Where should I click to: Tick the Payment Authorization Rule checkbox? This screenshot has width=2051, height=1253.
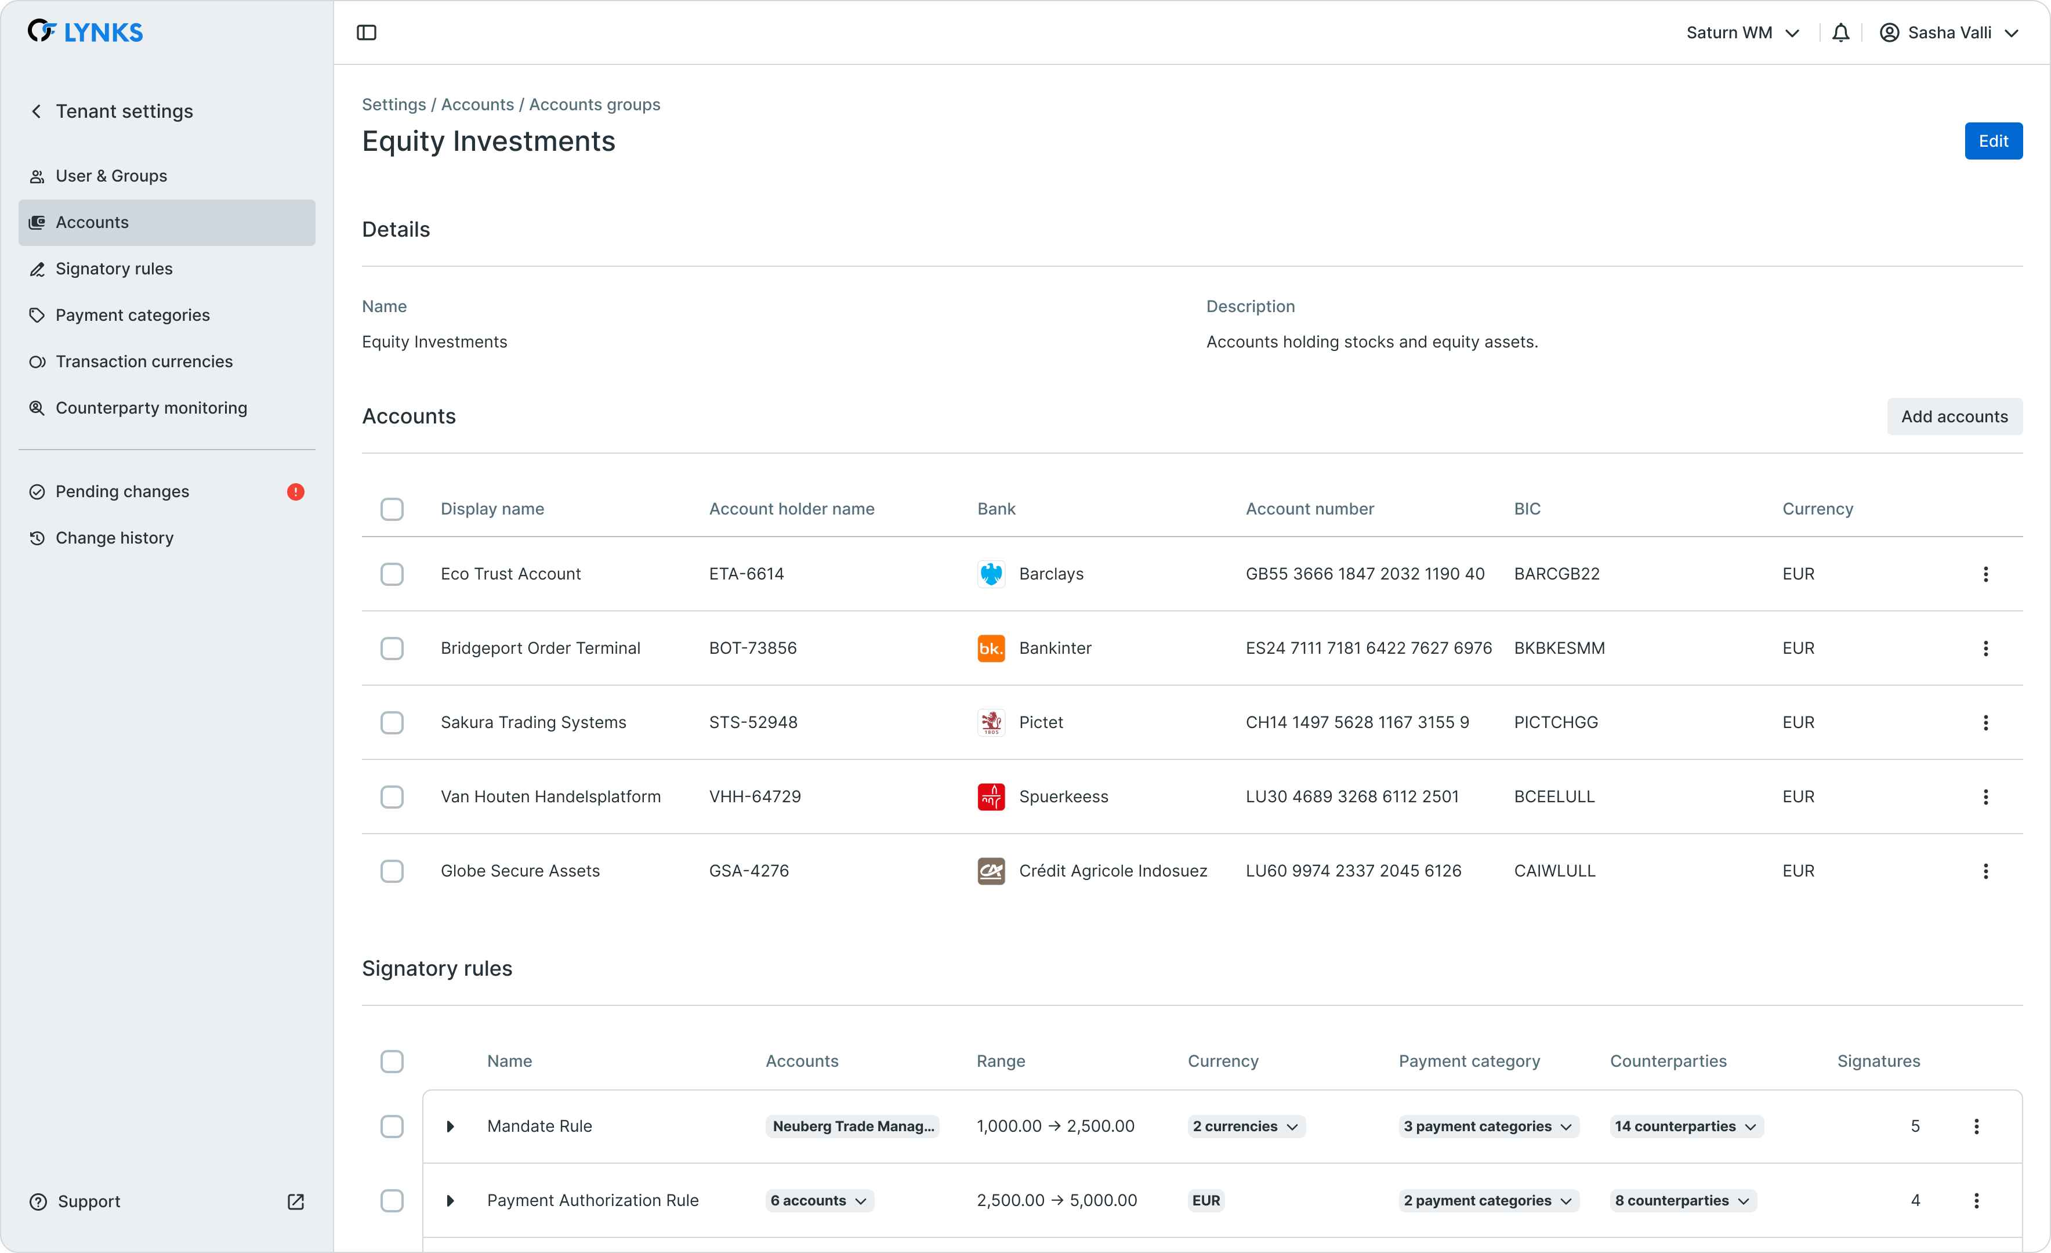pos(392,1201)
